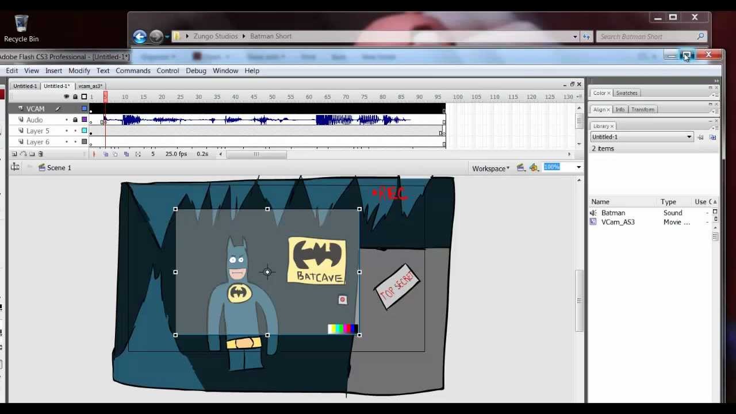Switch to the vcam_as3* document tab
736x414 pixels.
(90, 86)
